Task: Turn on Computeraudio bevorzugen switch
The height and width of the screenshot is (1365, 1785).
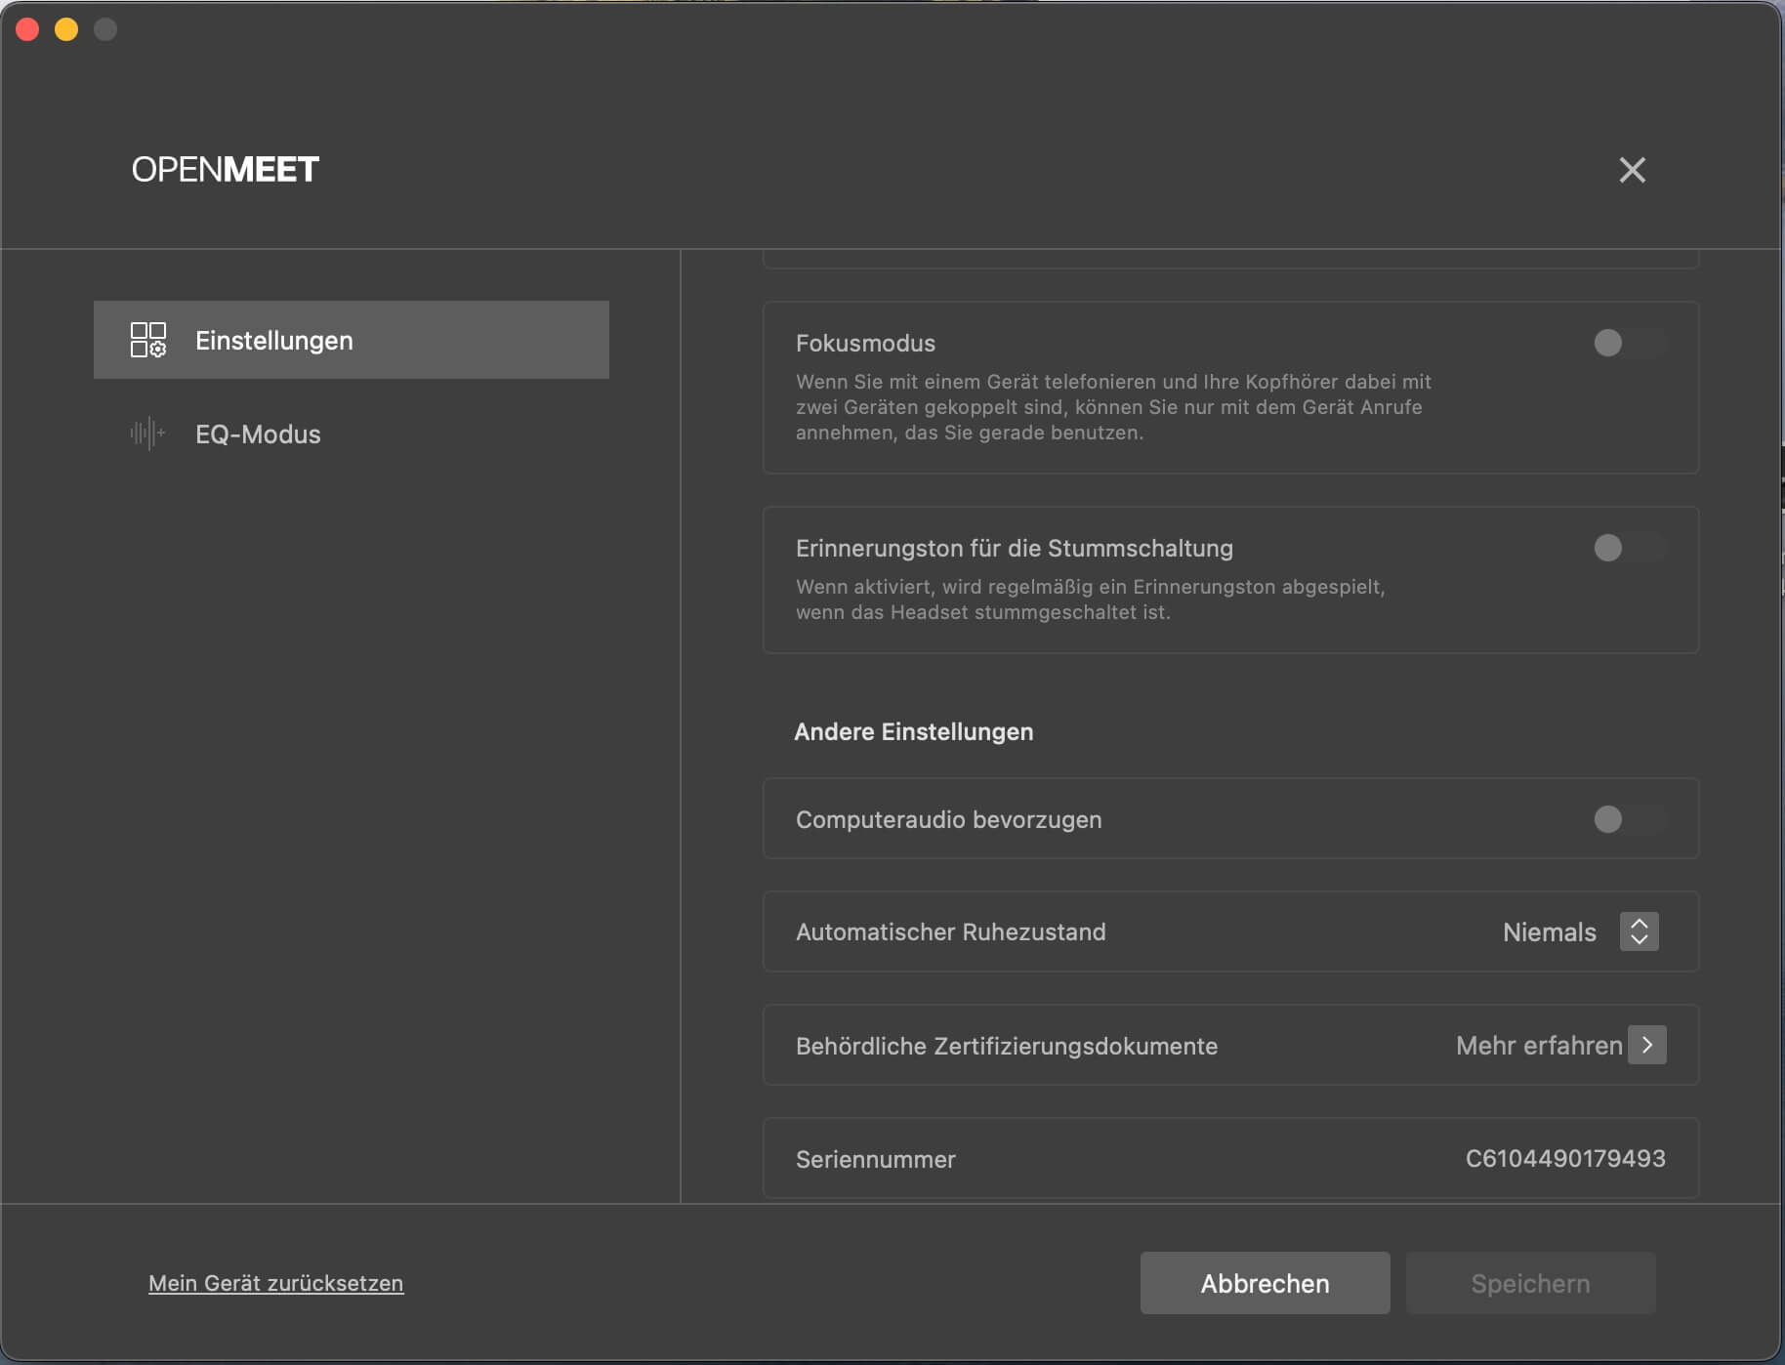Action: 1629,819
